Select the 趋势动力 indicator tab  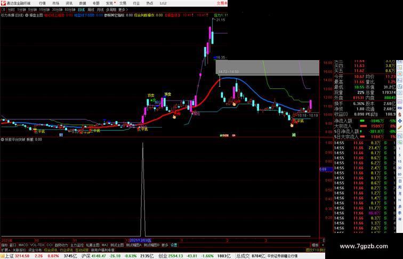tap(61, 245)
